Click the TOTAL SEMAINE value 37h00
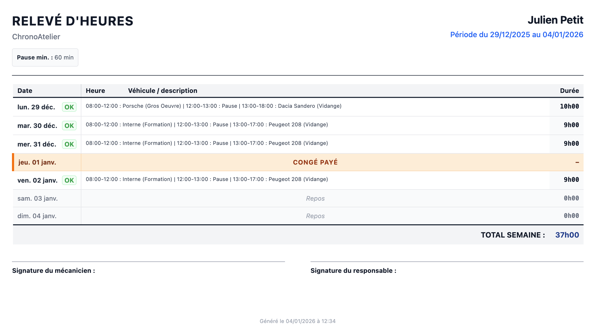595x336 pixels. [x=567, y=235]
